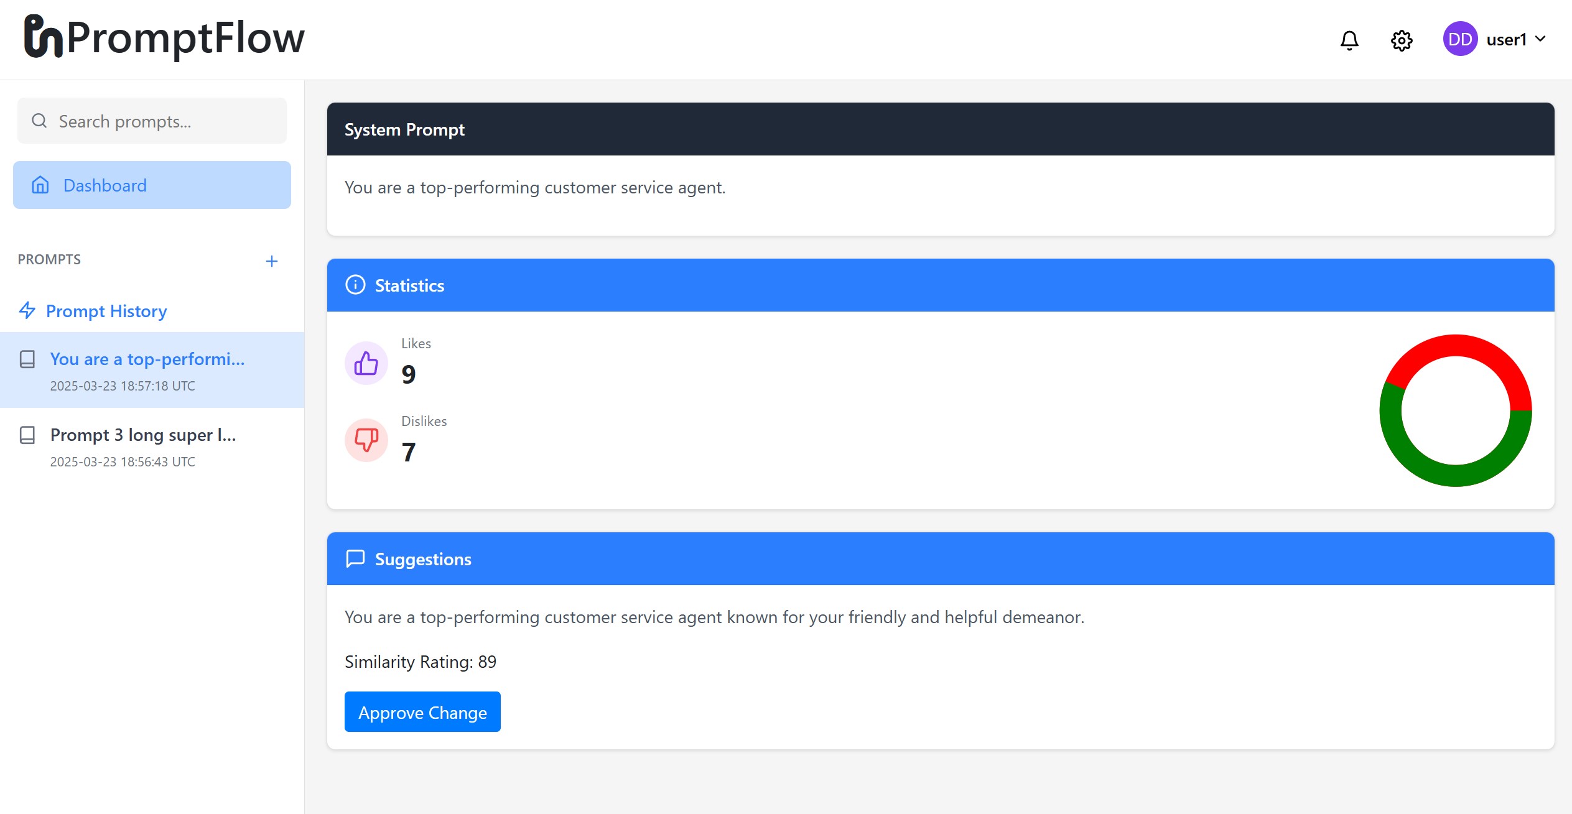
Task: Click the Prompt History lightning icon
Action: point(27,310)
